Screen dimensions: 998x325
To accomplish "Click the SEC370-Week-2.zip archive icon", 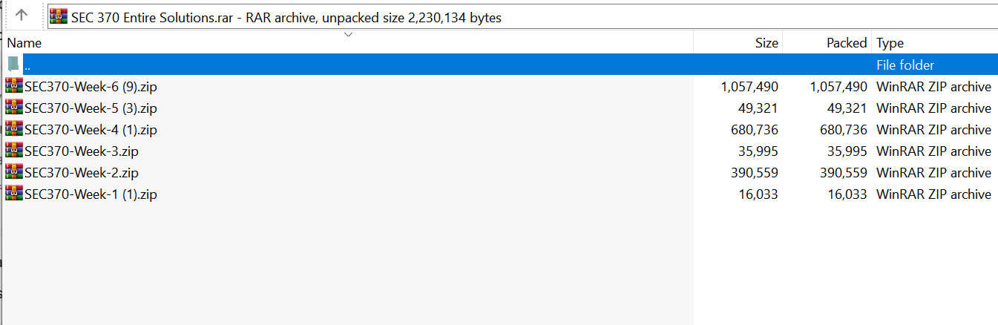I will click(x=14, y=172).
